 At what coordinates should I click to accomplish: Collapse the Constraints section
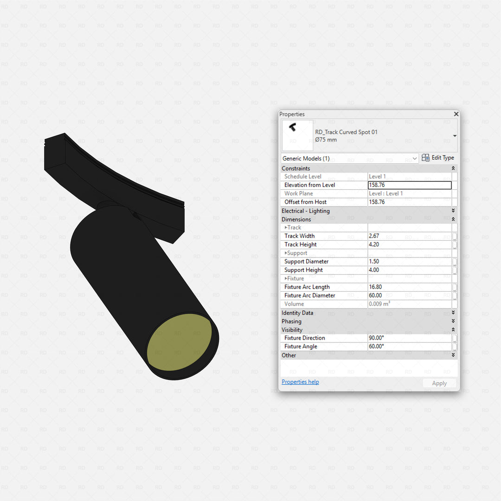[453, 168]
